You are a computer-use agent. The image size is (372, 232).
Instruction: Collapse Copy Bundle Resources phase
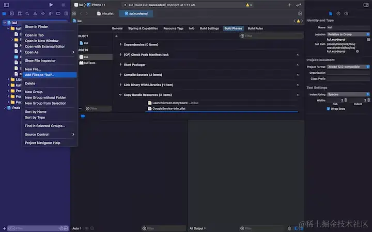(x=120, y=95)
